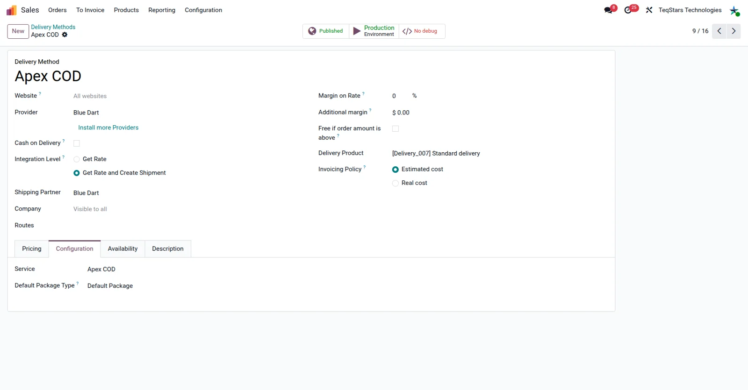The height and width of the screenshot is (390, 748).
Task: Switch to the Availability tab
Action: pos(122,249)
